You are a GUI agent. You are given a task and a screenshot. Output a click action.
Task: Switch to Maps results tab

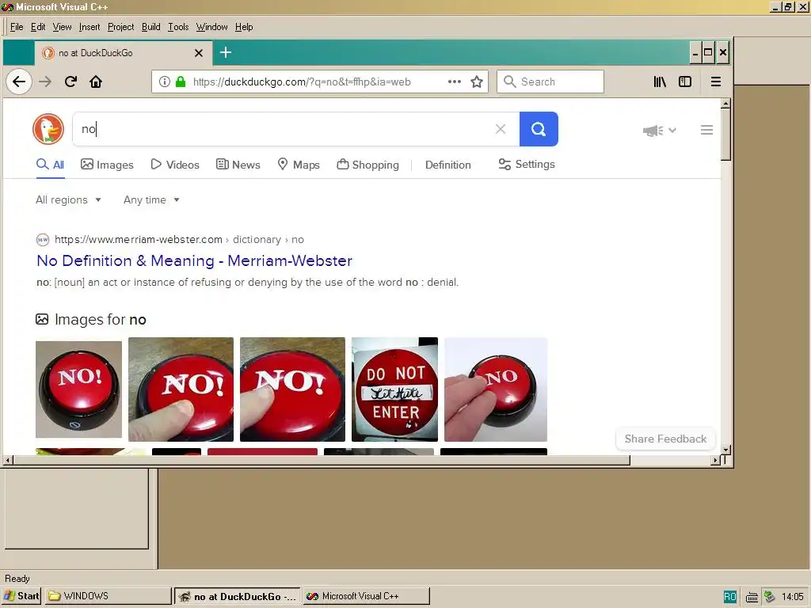point(299,165)
